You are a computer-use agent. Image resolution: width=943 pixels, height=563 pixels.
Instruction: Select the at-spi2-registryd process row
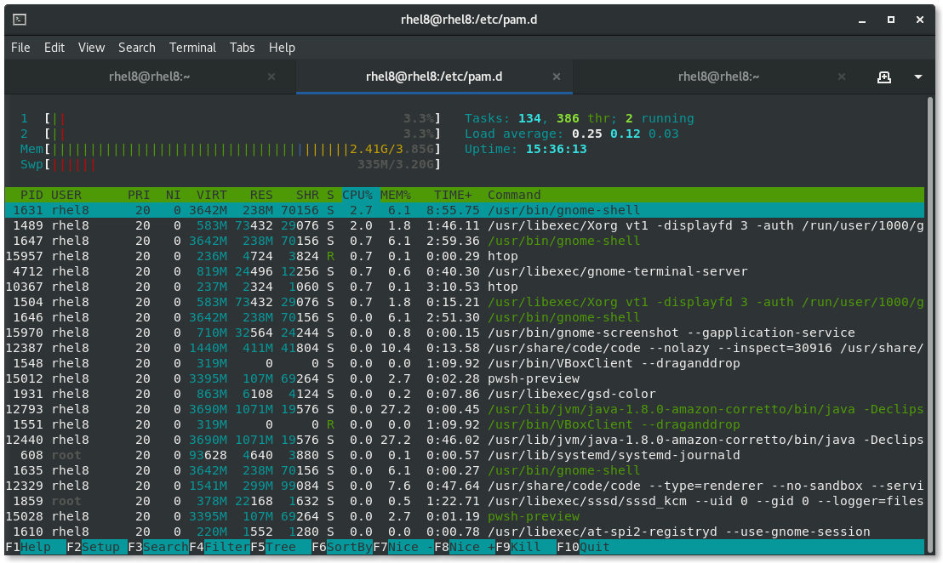coord(465,532)
